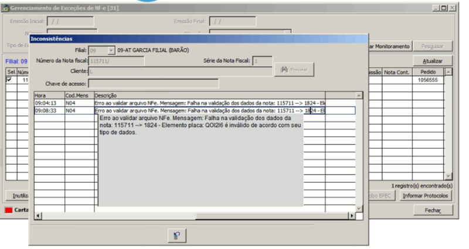Viewport: 469px width, 249px height.
Task: Click the Emissão Inicial date field
Action: [70, 22]
